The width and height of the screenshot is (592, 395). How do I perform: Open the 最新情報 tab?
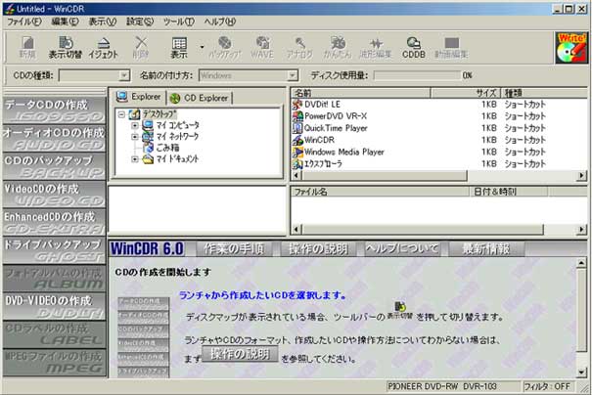coord(486,248)
